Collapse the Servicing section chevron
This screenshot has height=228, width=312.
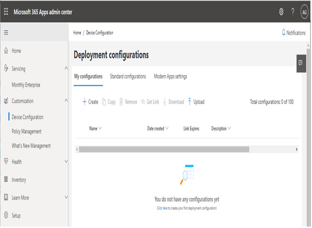(66, 68)
